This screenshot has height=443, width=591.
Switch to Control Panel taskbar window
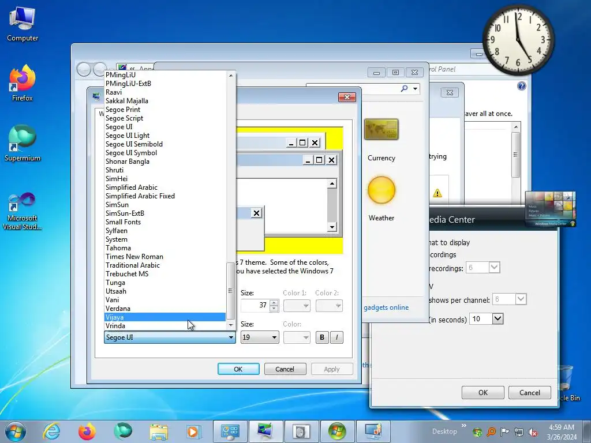pos(230,431)
